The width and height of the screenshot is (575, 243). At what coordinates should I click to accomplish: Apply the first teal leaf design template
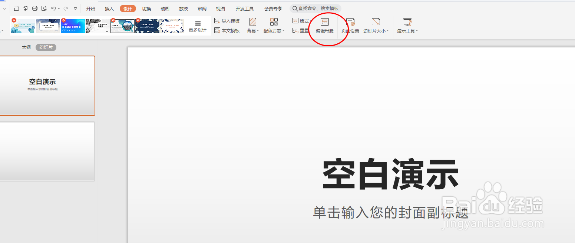23,26
